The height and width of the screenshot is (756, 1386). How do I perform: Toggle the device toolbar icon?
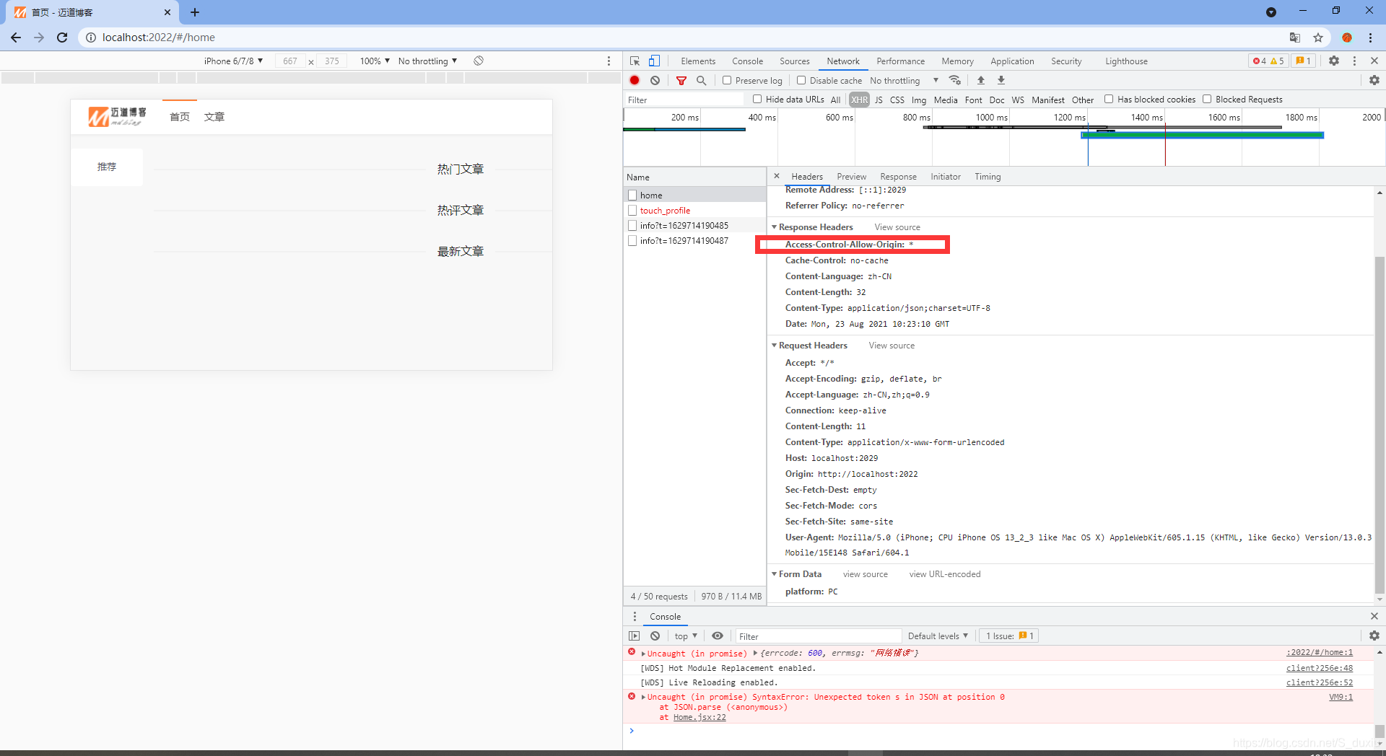coord(654,61)
